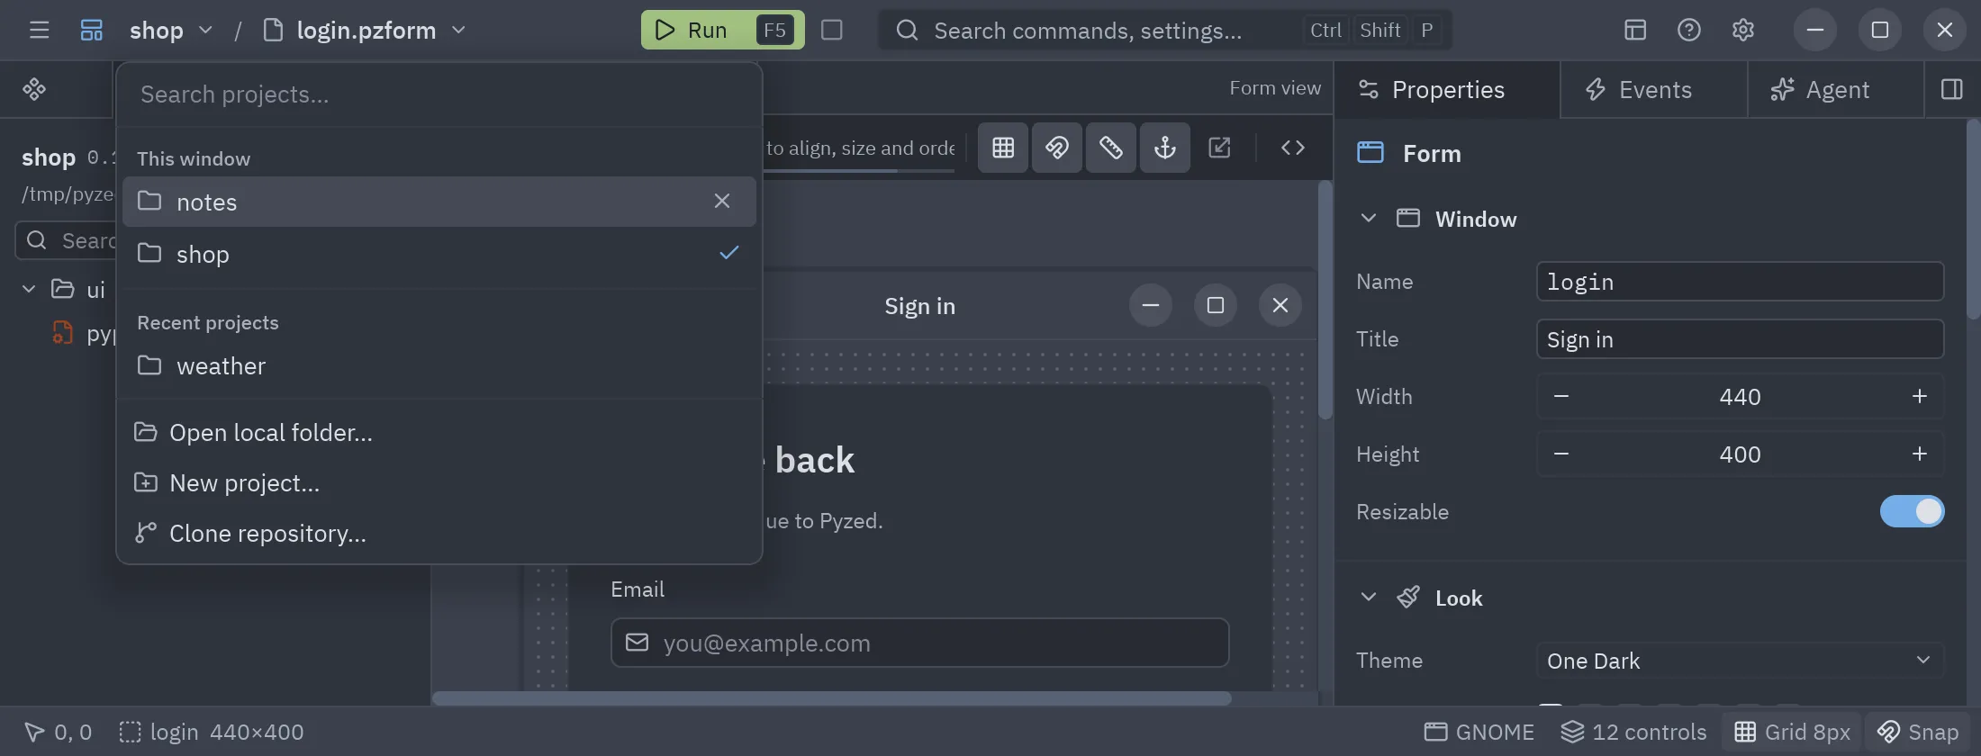Switch to the Events tab

tap(1653, 89)
